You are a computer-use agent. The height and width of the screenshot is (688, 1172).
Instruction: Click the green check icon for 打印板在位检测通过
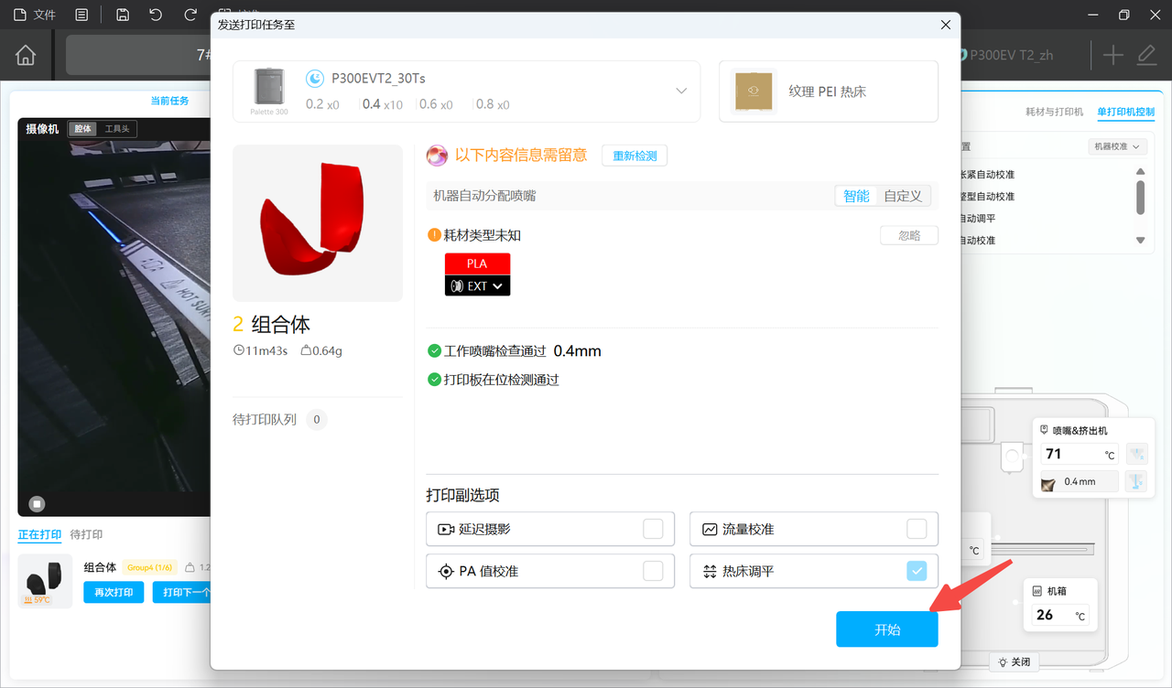[x=434, y=380]
